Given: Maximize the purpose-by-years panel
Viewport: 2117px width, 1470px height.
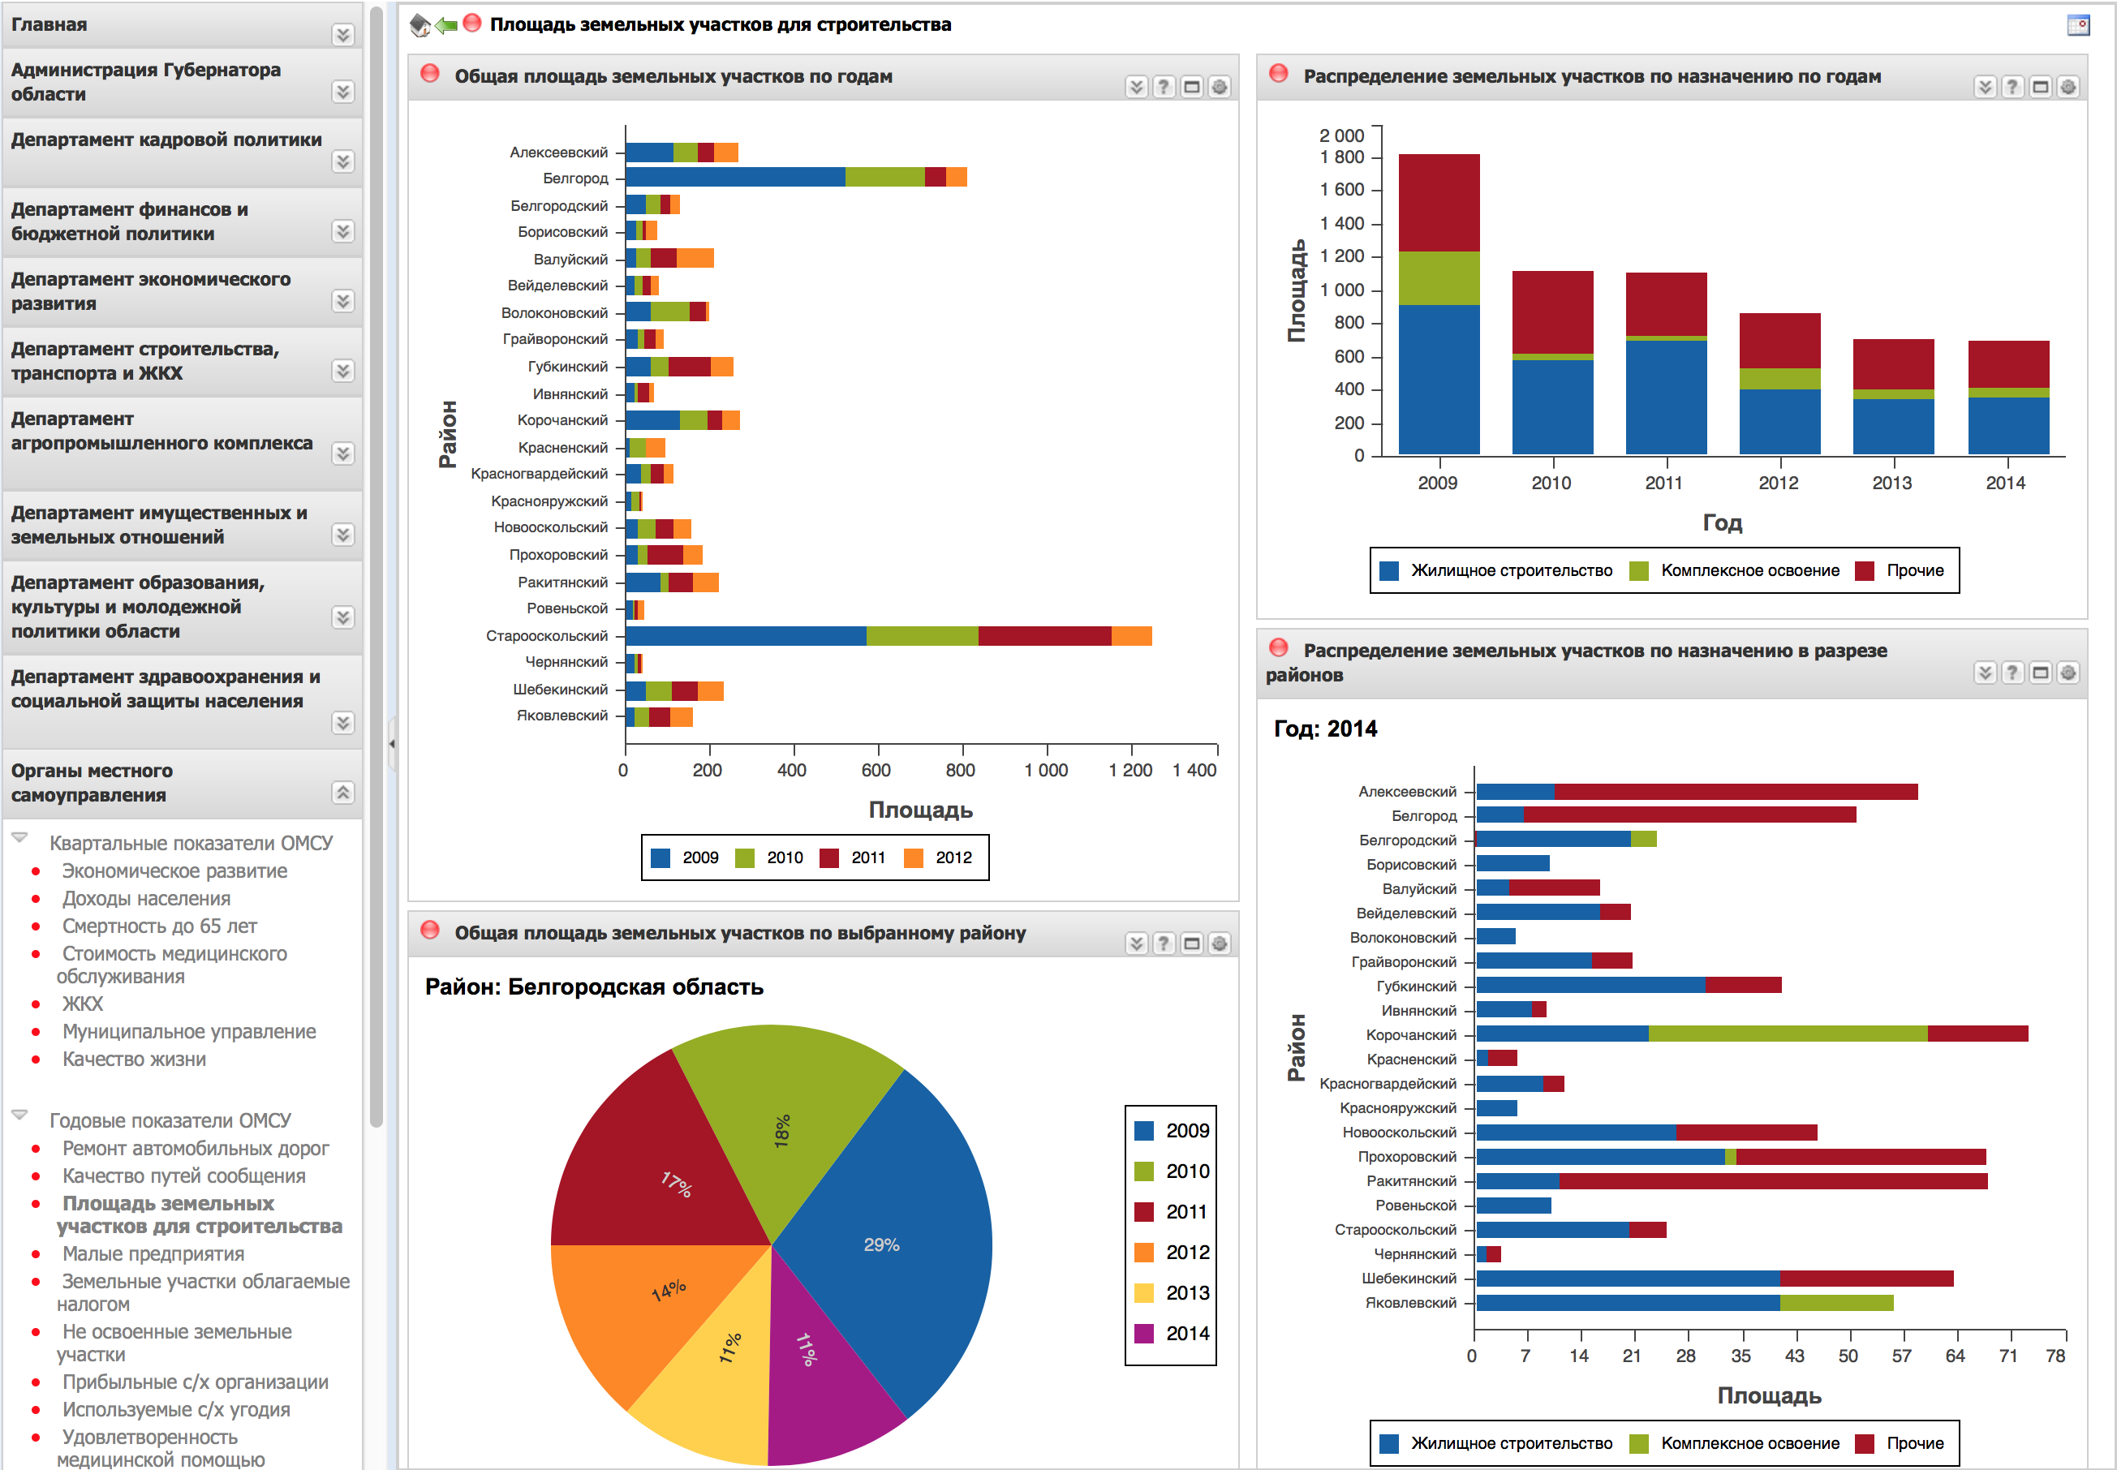Looking at the screenshot, I should tap(2040, 87).
